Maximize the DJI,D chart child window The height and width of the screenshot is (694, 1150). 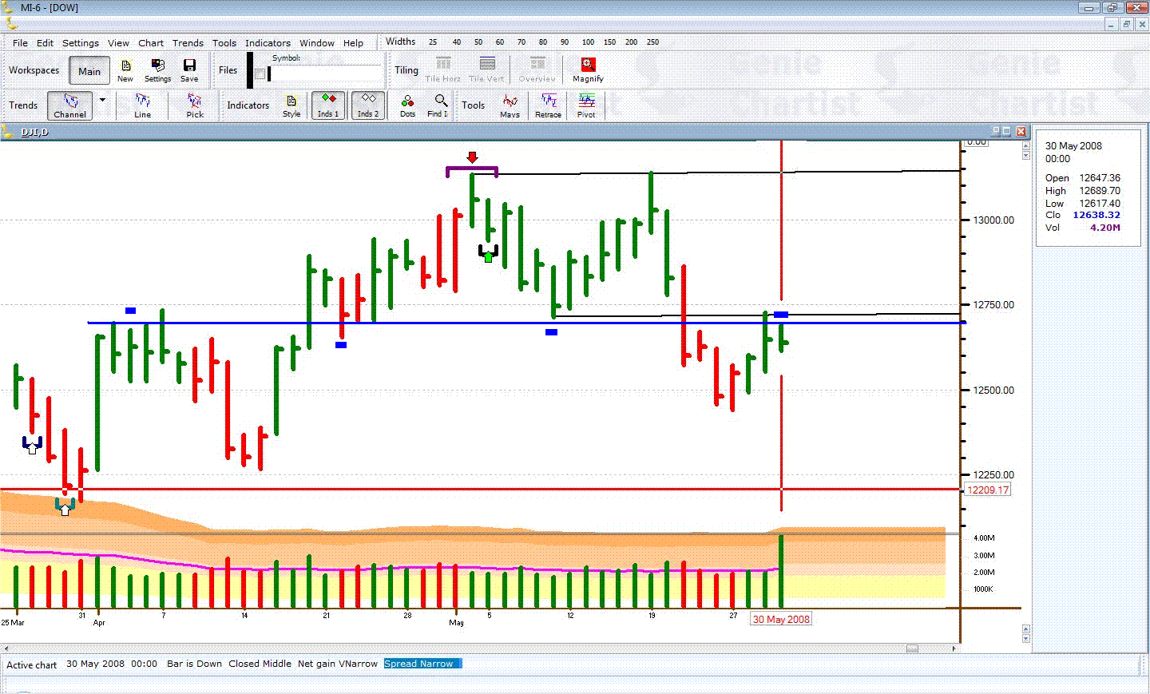tap(1007, 131)
